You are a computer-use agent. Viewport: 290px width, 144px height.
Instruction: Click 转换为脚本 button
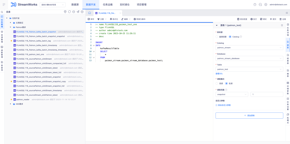(x=139, y=19)
